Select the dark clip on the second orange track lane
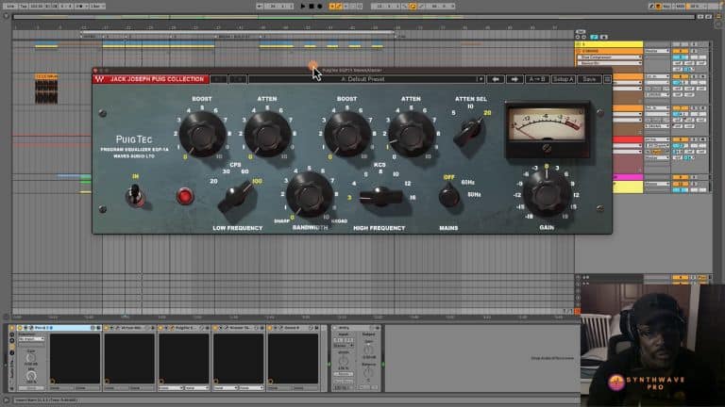Image resolution: width=725 pixels, height=407 pixels. point(46,91)
